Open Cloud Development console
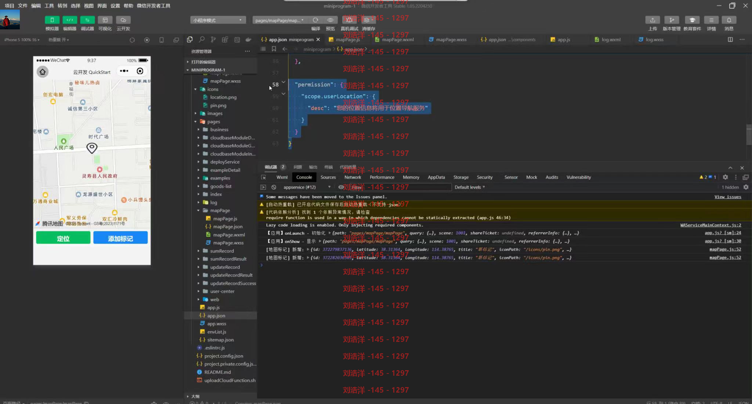The width and height of the screenshot is (752, 404). [123, 20]
